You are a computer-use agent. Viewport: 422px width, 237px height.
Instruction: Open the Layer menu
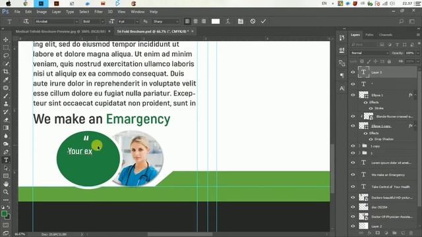[56, 12]
